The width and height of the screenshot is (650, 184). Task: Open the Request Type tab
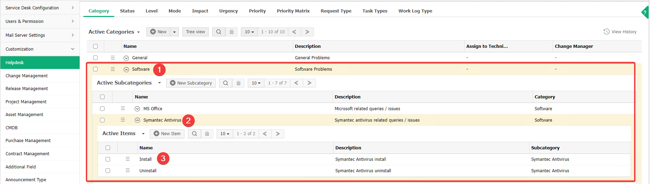336,11
